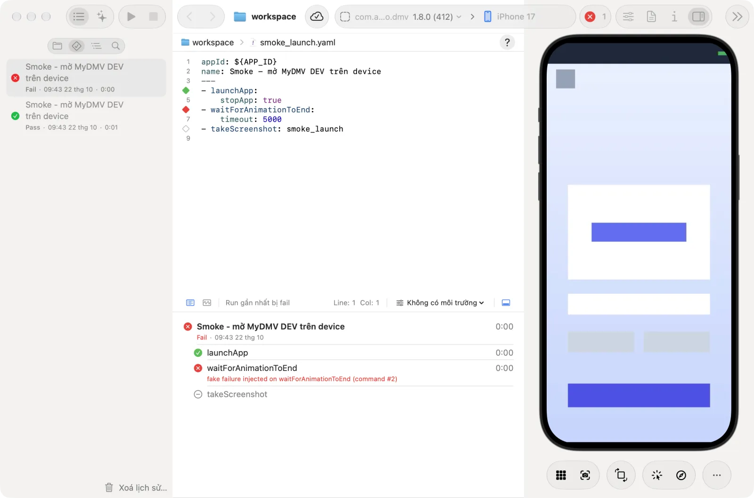Open the error count indicator
Image resolution: width=754 pixels, height=498 pixels.
tap(595, 16)
